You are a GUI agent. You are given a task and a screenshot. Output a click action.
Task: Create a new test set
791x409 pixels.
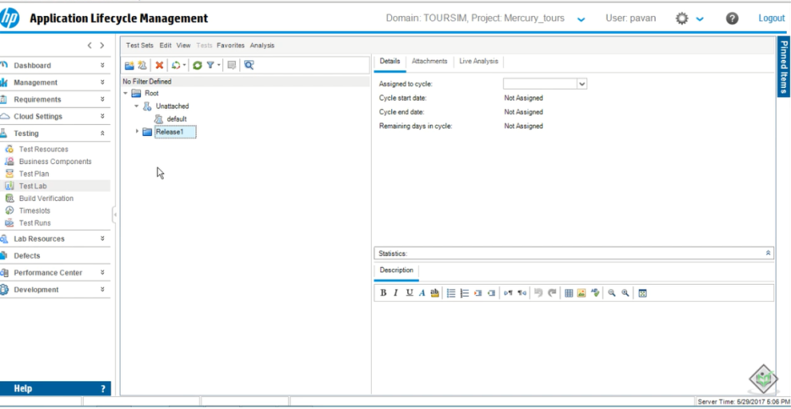pos(142,65)
